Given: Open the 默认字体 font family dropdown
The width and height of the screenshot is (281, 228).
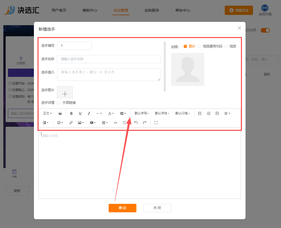Looking at the screenshot, I should pos(162,113).
